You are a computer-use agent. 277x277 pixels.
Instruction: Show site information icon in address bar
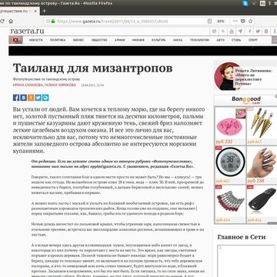pyautogui.click(x=48, y=22)
